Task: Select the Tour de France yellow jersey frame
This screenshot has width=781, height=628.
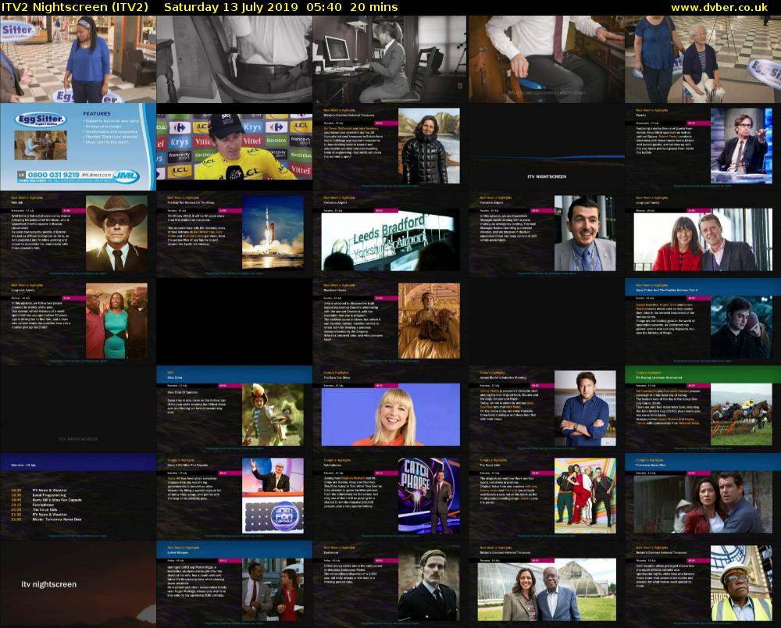Action: 234,145
